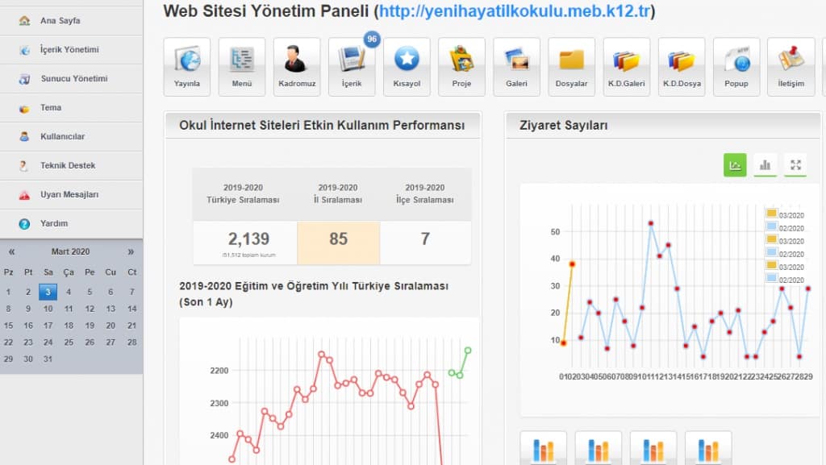Switch visit chart to bar view
Screen dimensions: 826x465
(765, 165)
